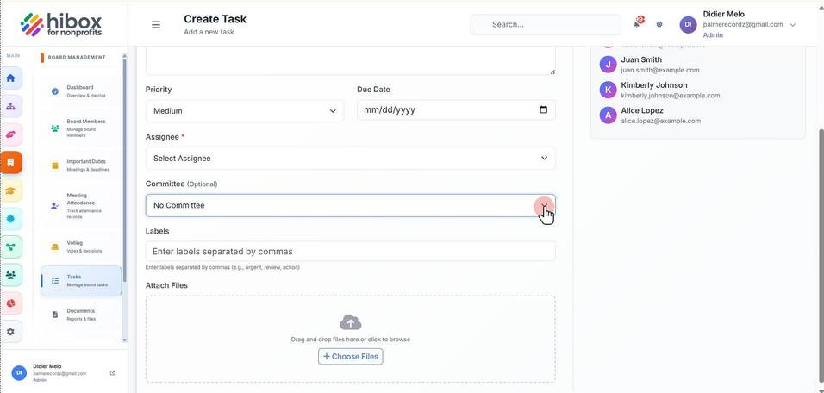Click the hibox for nonprofits logo
824x393 pixels.
(x=61, y=24)
